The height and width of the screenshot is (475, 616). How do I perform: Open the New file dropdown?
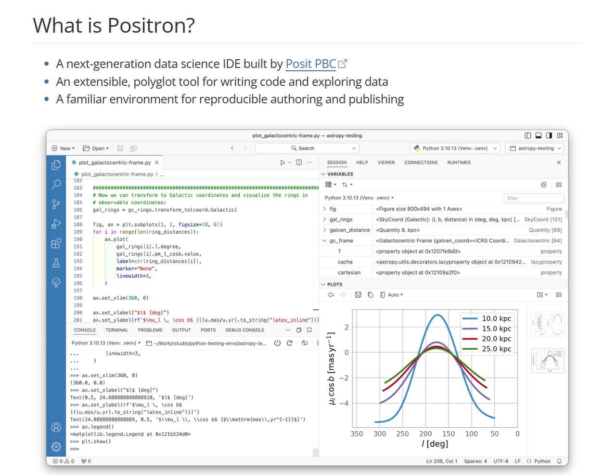coord(63,148)
